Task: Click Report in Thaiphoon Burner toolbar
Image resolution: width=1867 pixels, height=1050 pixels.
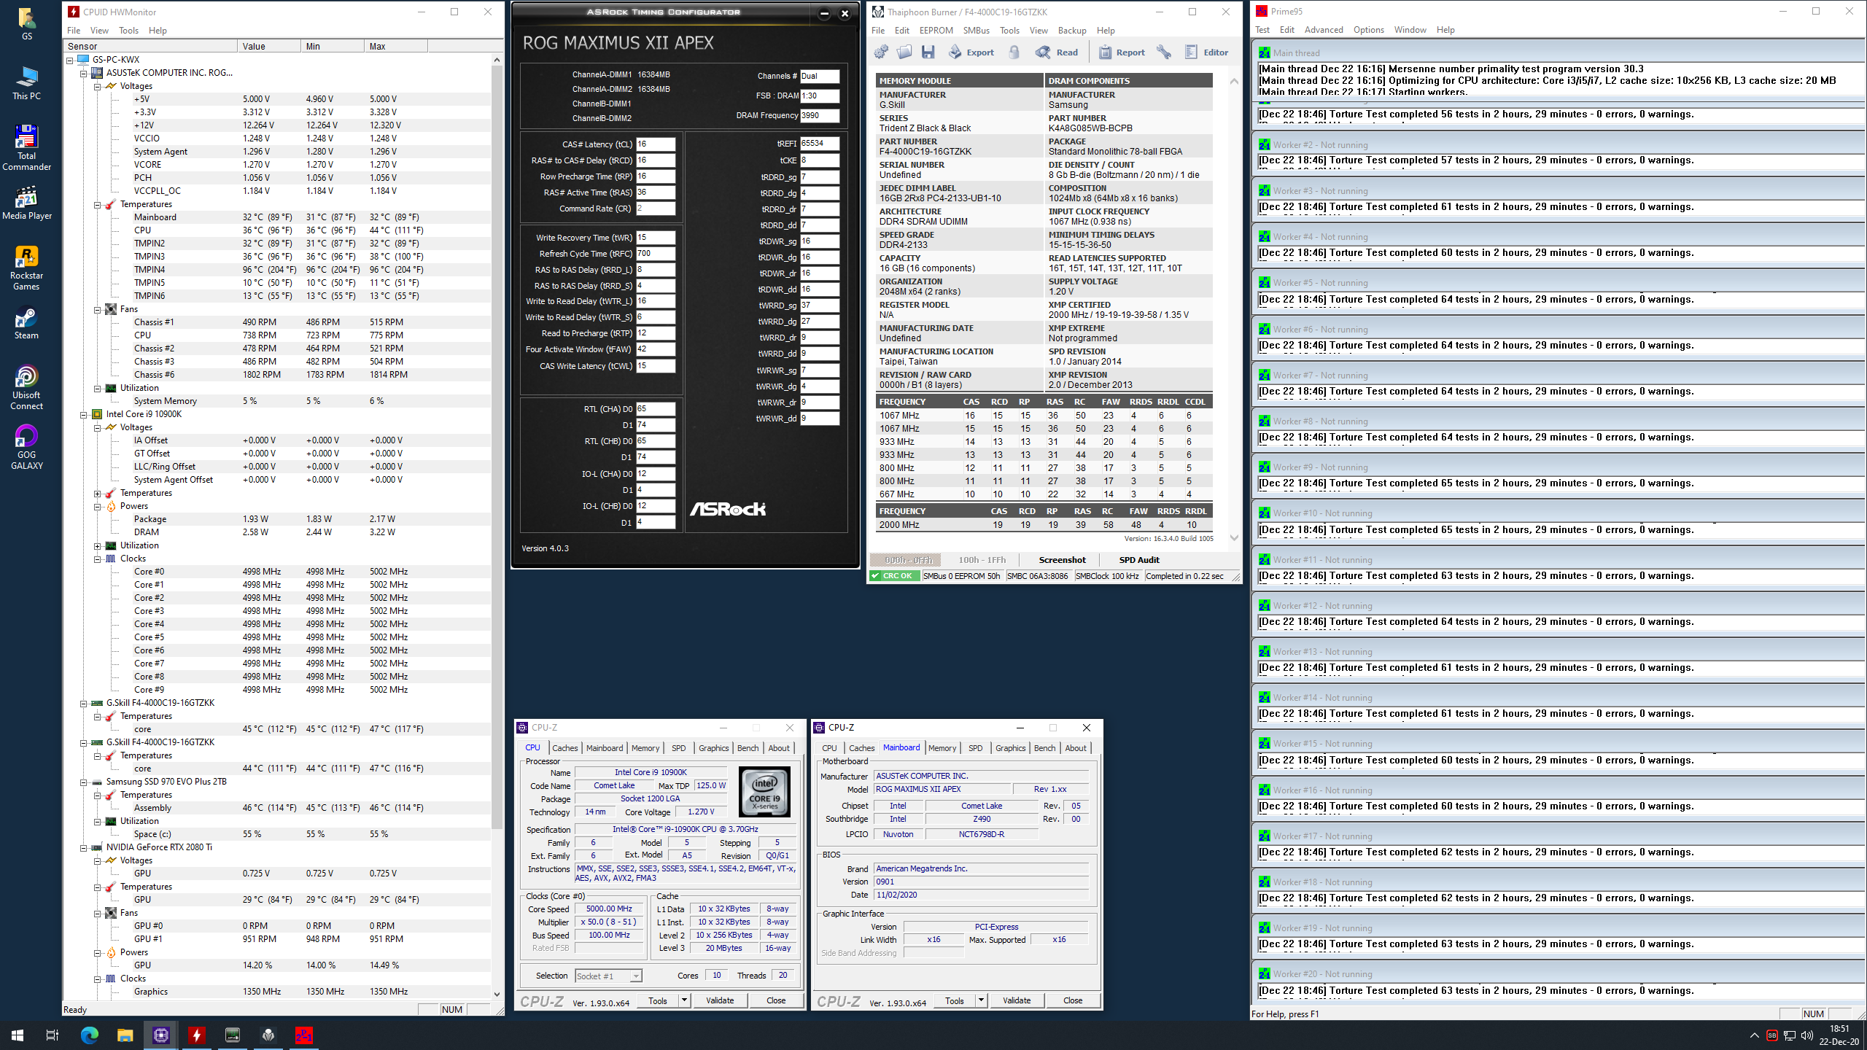Action: tap(1122, 52)
